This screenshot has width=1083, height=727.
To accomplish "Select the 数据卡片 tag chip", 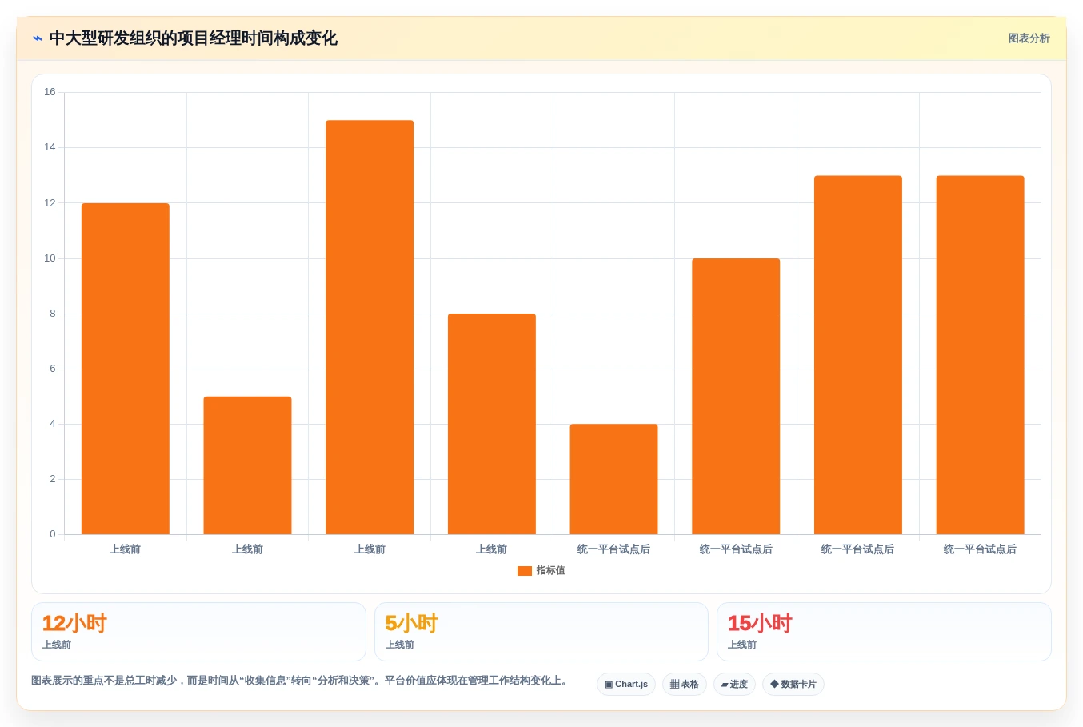I will [793, 685].
